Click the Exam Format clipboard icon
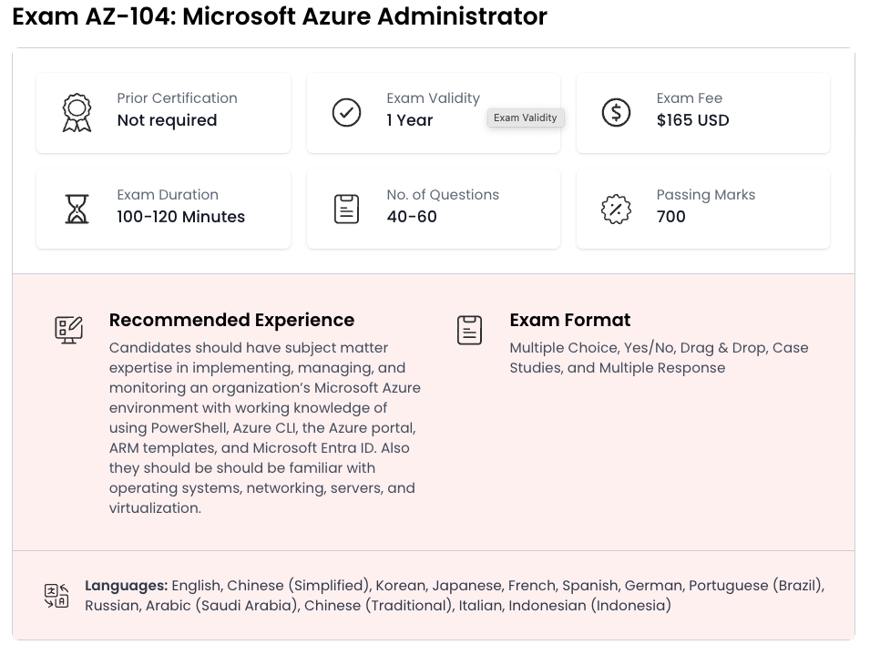880x655 pixels. (x=469, y=330)
